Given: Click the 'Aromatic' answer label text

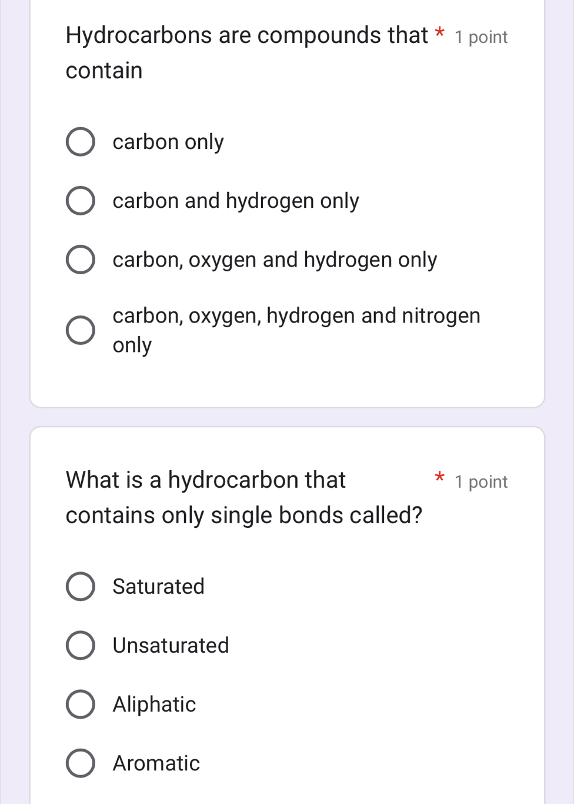Looking at the screenshot, I should 156,763.
